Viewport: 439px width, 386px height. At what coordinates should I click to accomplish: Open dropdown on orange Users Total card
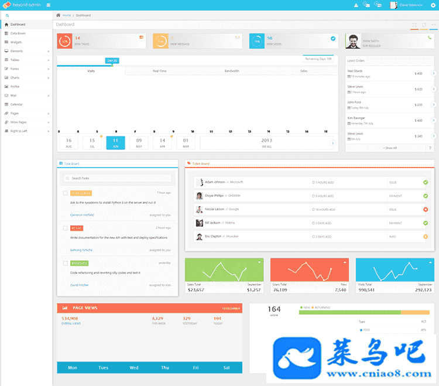[345, 262]
